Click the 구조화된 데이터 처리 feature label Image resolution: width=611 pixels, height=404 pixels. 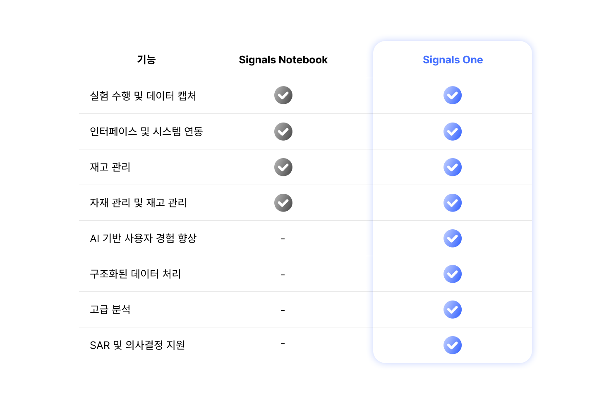coord(135,274)
